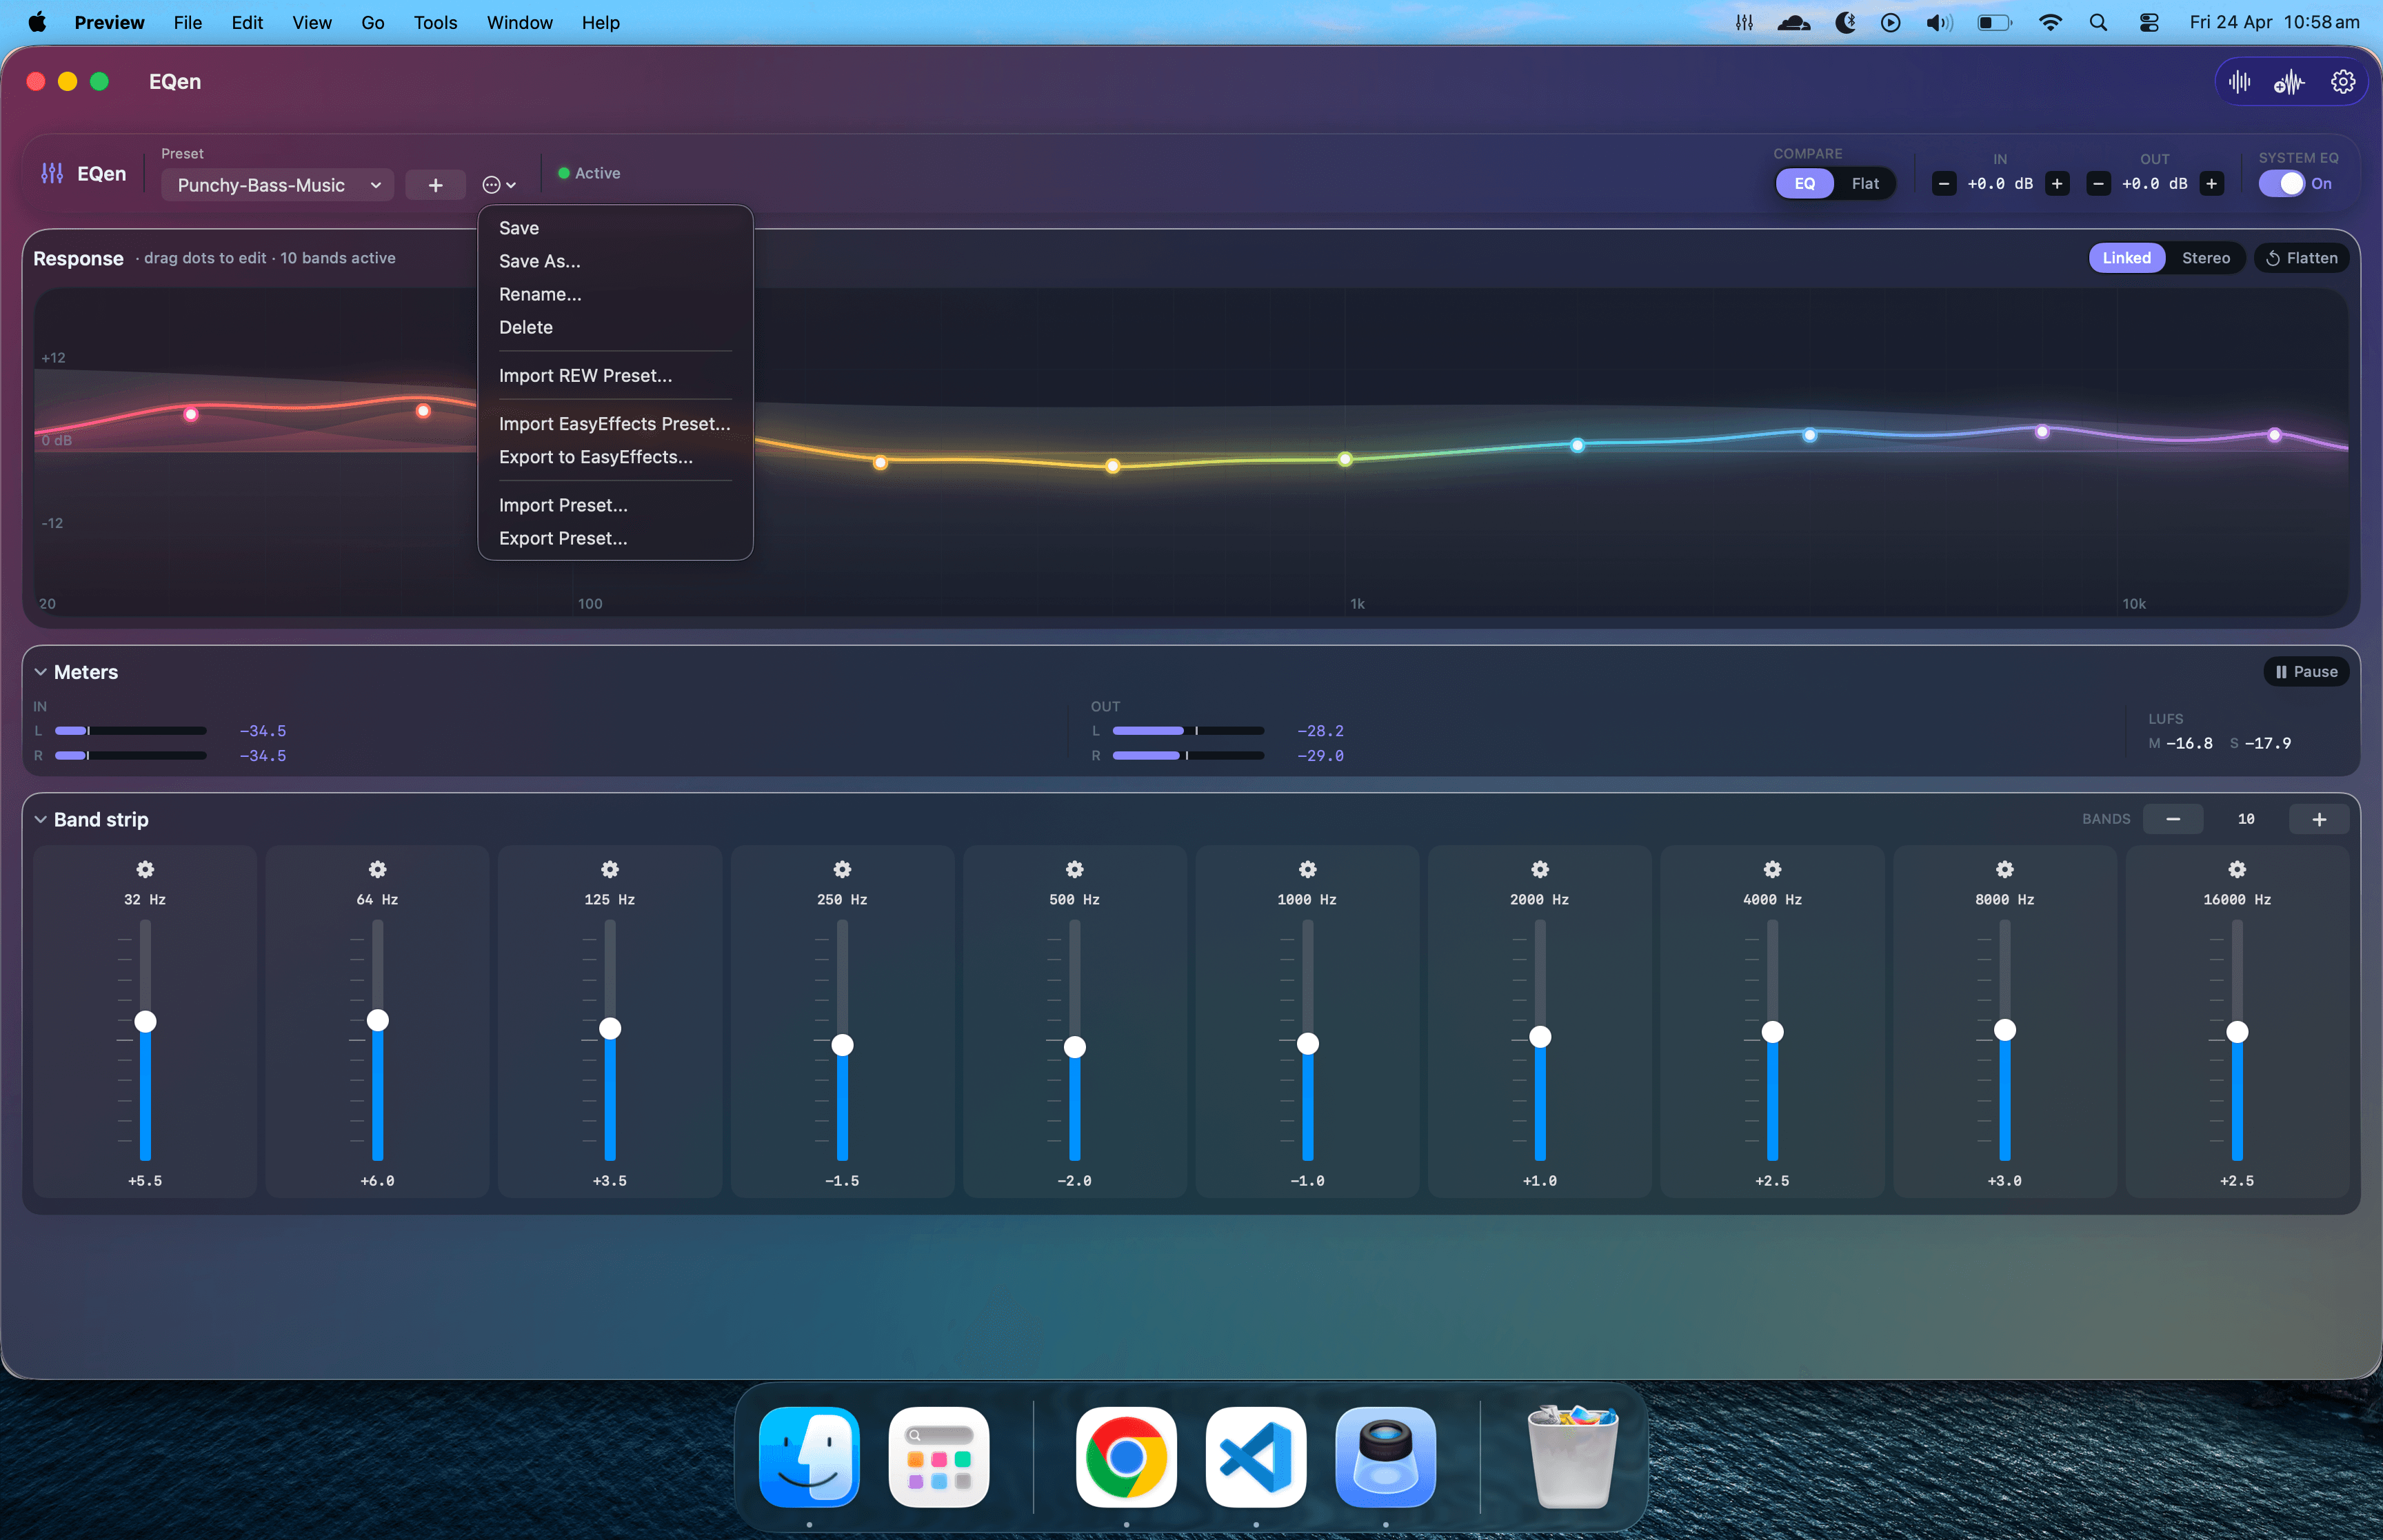
Task: Switch the compare mode to Flat
Action: click(x=1864, y=184)
